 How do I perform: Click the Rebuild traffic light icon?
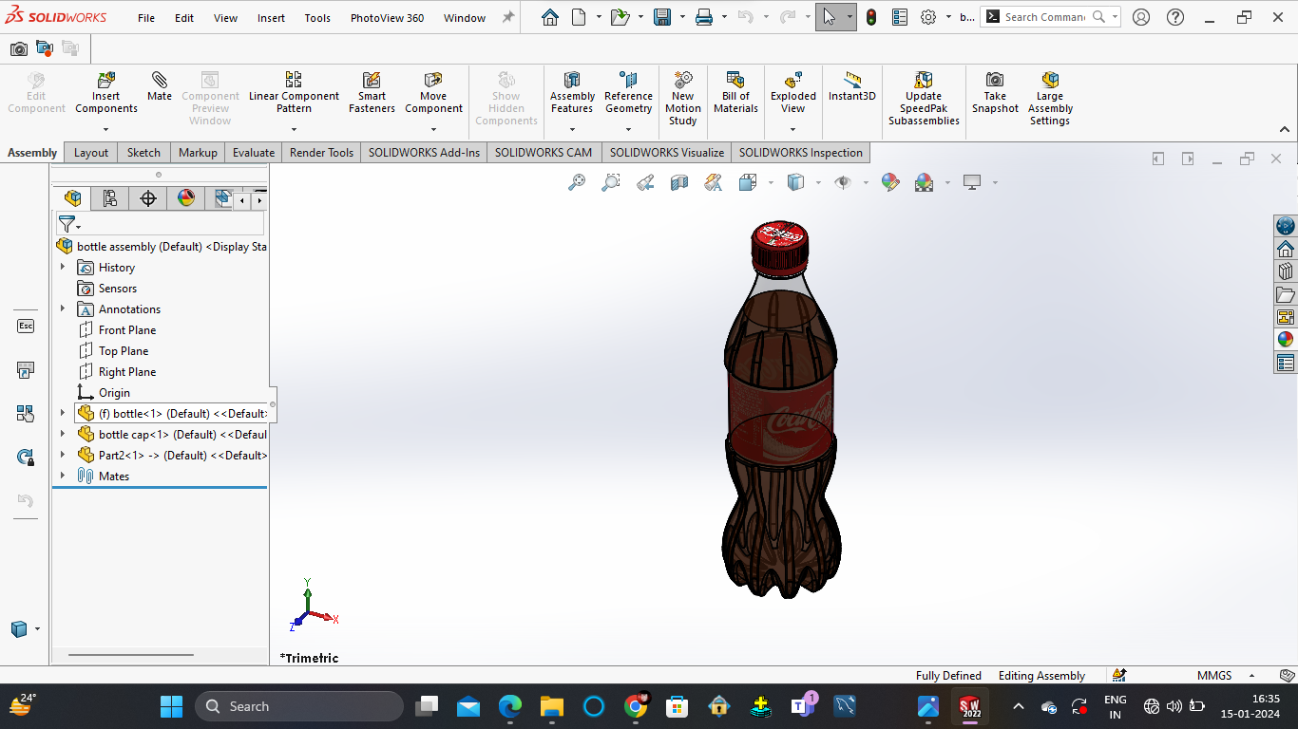[871, 17]
